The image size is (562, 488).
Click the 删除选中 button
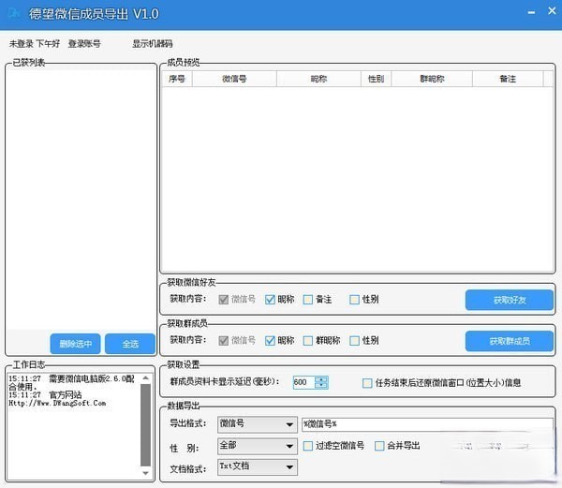[x=75, y=344]
